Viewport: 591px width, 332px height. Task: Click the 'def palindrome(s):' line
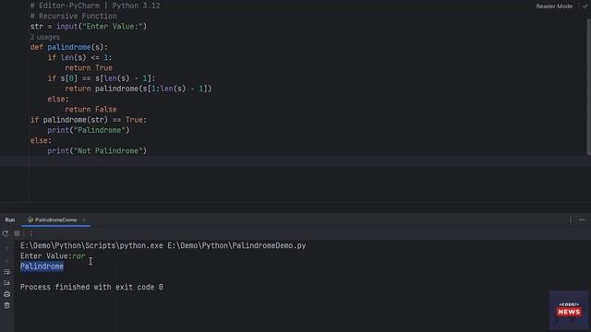[69, 47]
